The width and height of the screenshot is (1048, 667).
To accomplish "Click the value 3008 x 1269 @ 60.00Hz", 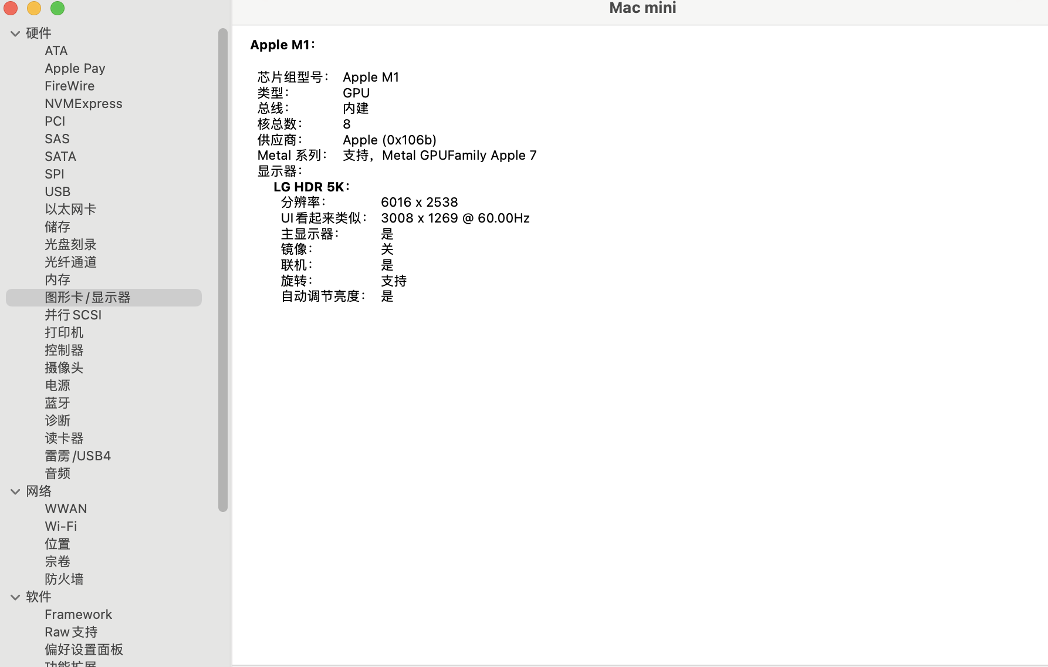I will click(455, 218).
